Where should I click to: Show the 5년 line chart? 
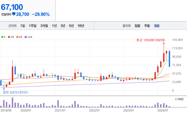[71, 26]
